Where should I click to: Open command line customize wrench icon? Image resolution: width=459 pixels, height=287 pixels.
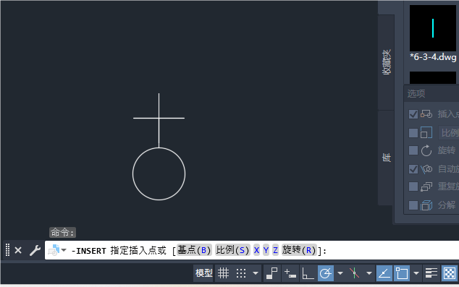click(x=35, y=250)
